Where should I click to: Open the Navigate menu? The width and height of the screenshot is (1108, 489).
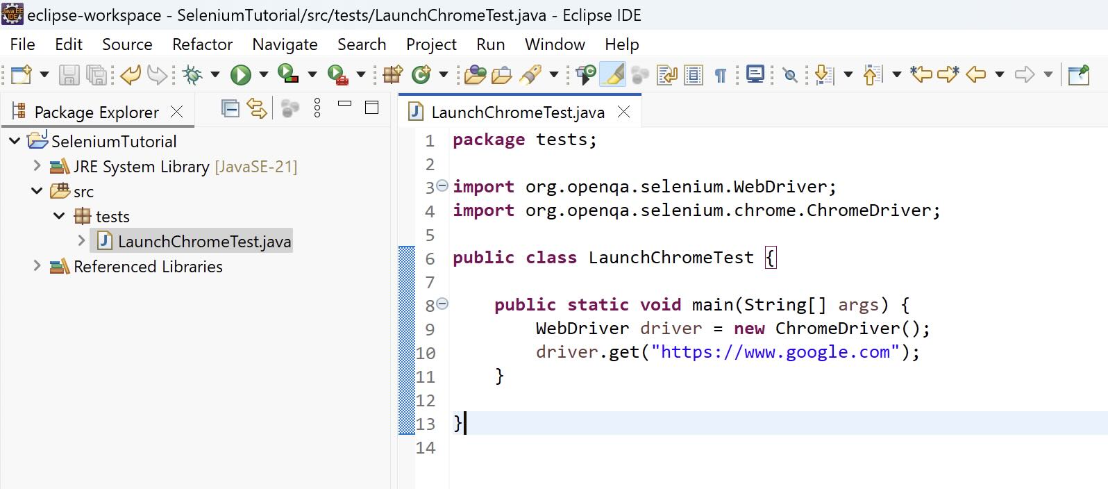pos(285,44)
